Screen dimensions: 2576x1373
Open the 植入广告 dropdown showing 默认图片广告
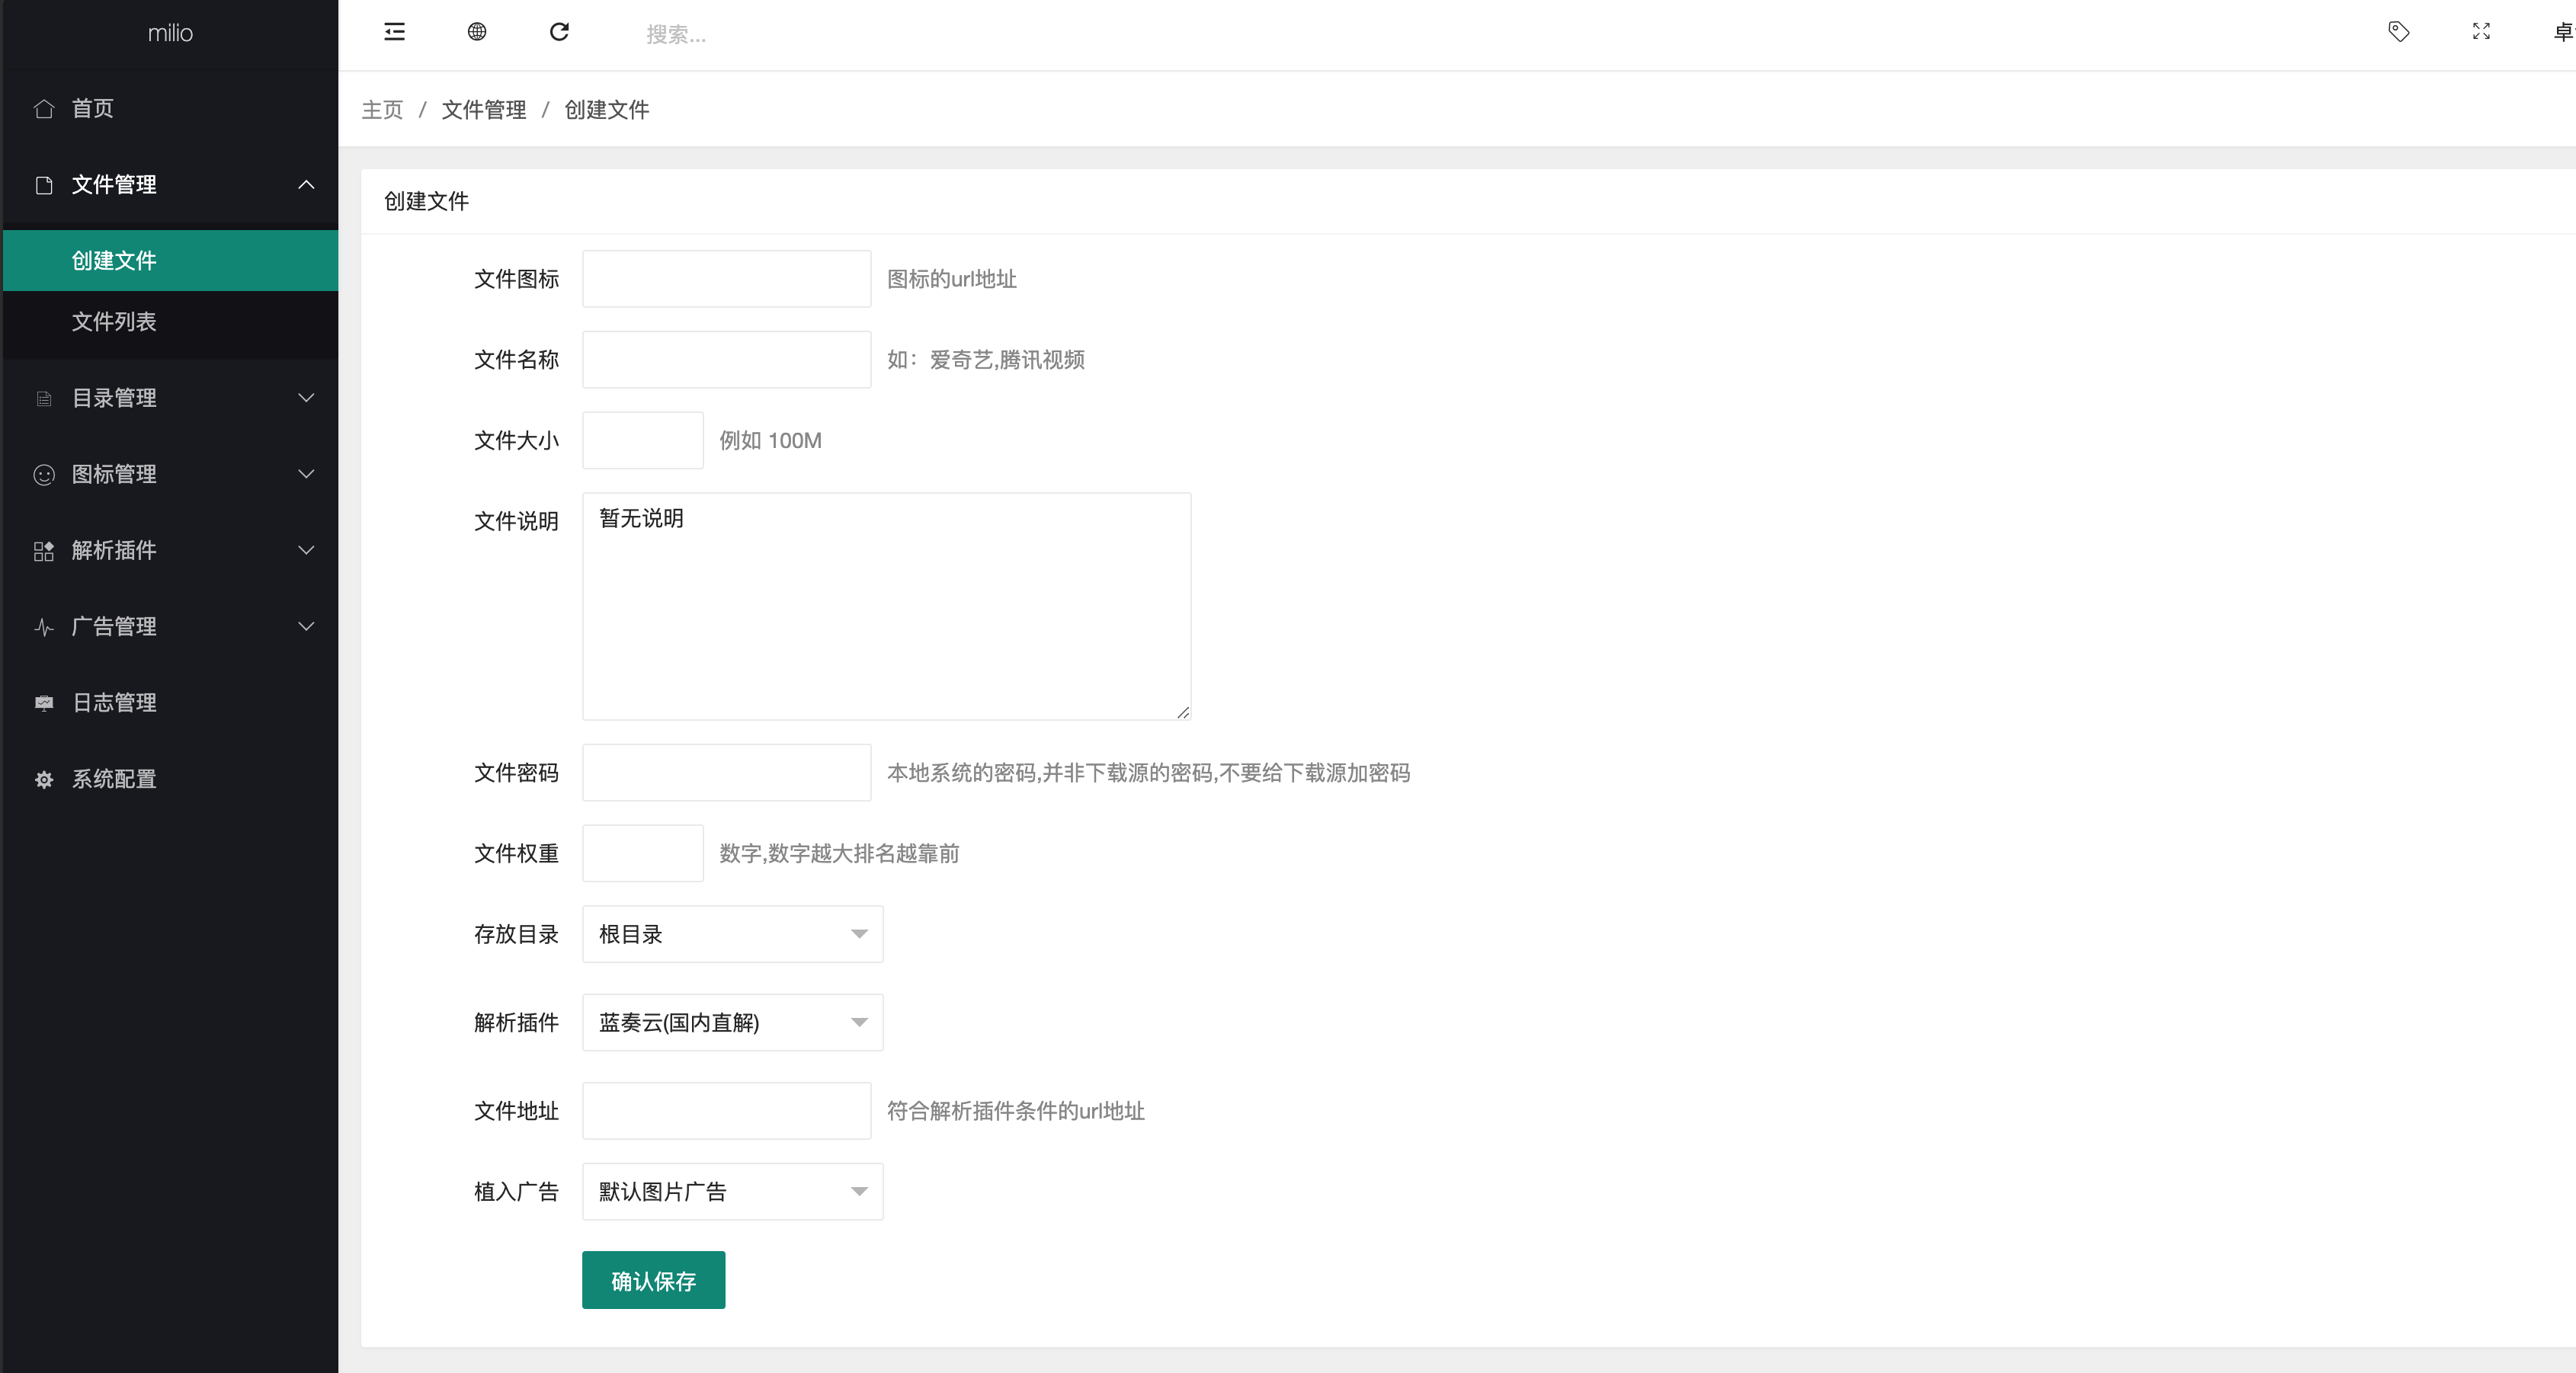[733, 1191]
